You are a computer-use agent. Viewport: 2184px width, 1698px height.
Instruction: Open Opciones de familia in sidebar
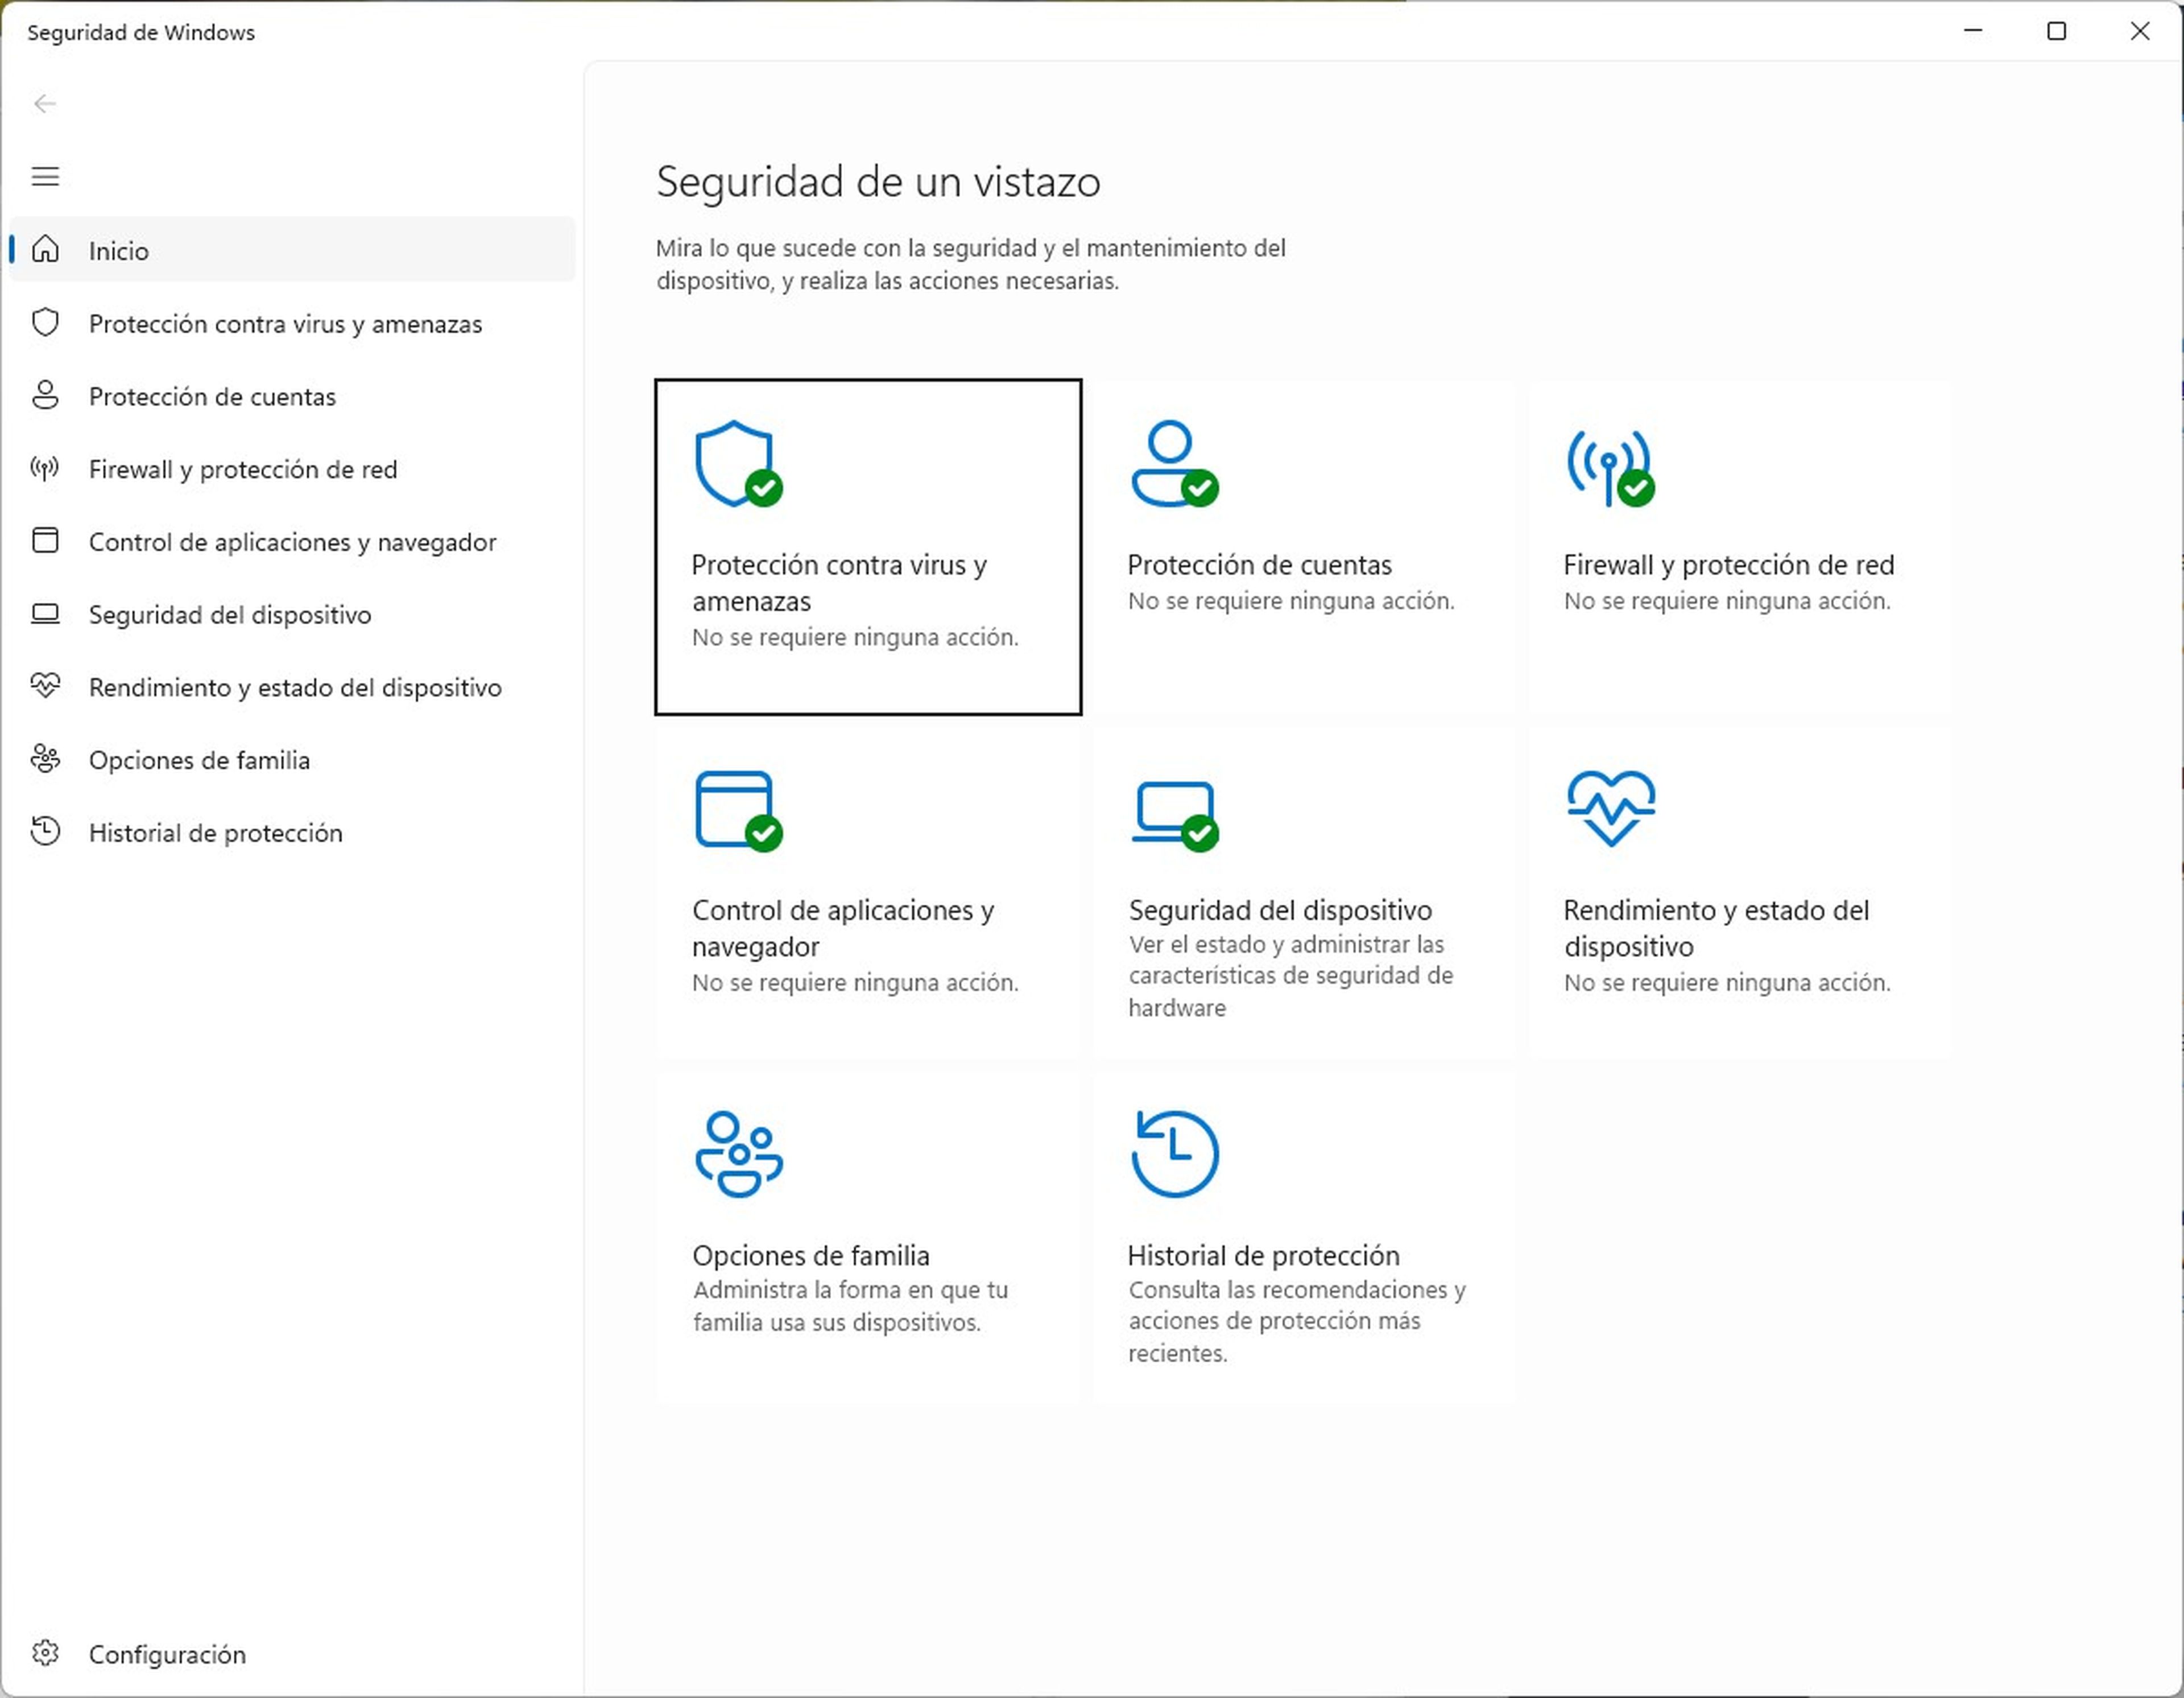tap(292, 760)
